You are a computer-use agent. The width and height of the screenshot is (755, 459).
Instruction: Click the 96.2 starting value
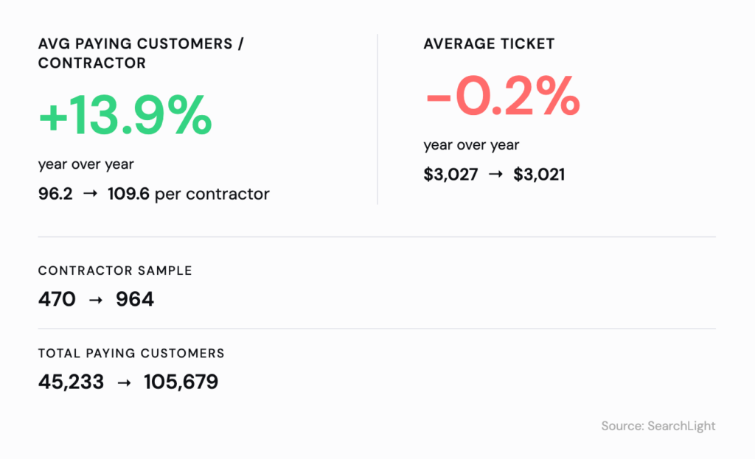click(x=55, y=195)
